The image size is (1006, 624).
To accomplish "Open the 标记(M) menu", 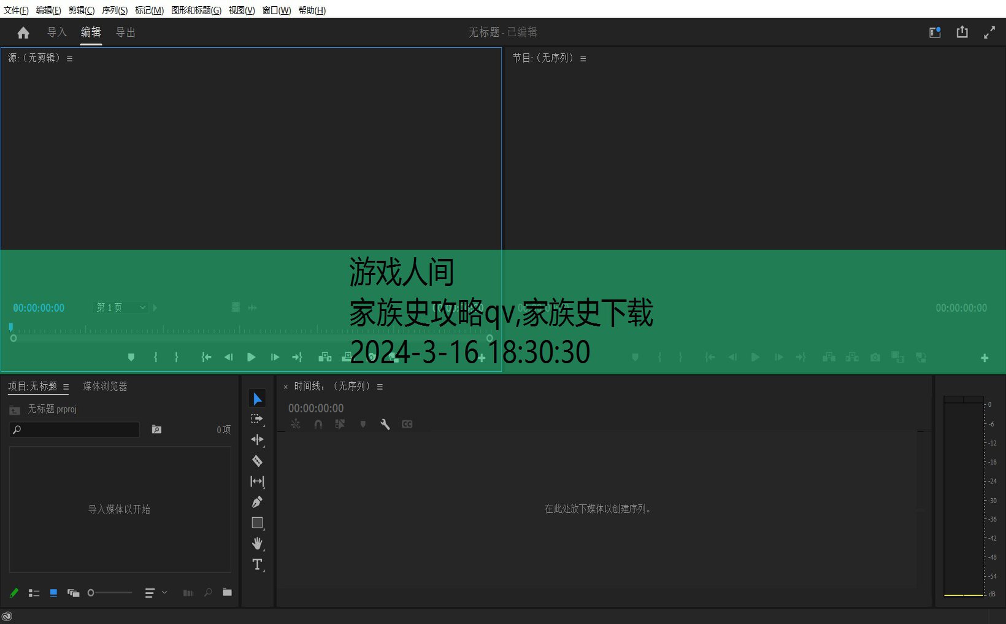I will [149, 10].
